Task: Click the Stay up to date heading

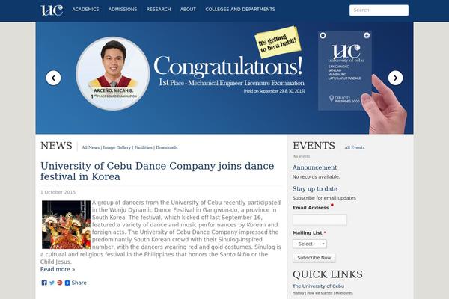Action: 315,189
